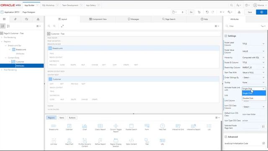The width and height of the screenshot is (268, 151).
Task: Open the Tooltip dropdown
Action: pyautogui.click(x=253, y=83)
